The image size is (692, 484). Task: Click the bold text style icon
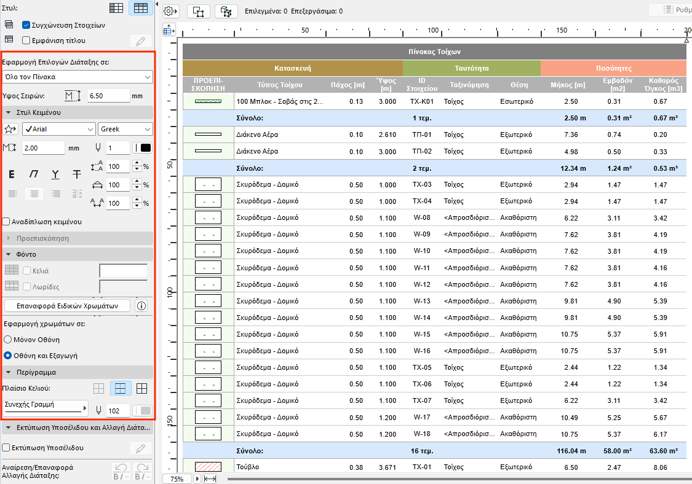point(12,174)
